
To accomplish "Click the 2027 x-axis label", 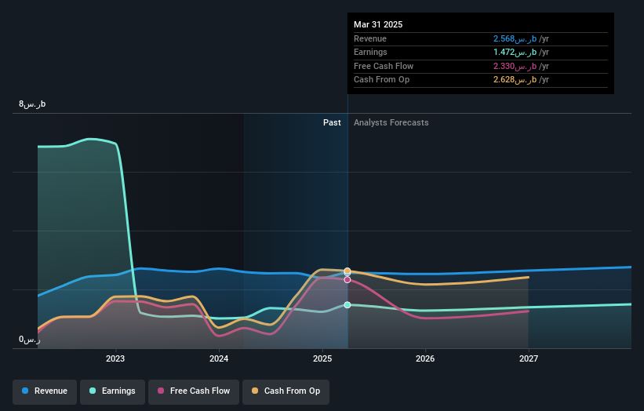I will [529, 359].
